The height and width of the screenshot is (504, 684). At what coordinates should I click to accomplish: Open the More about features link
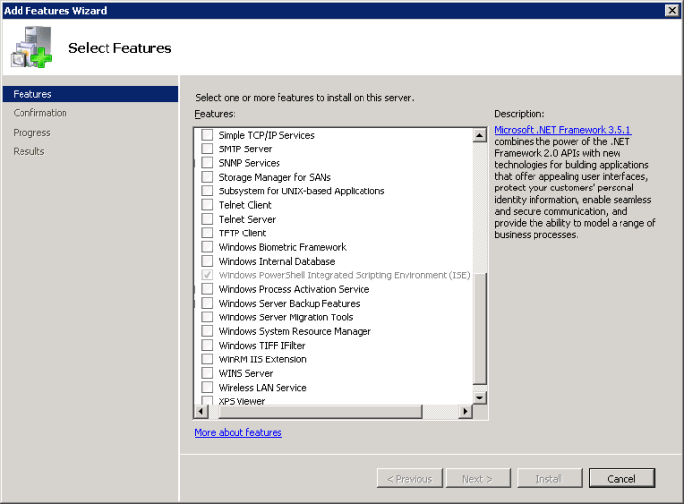(x=238, y=432)
